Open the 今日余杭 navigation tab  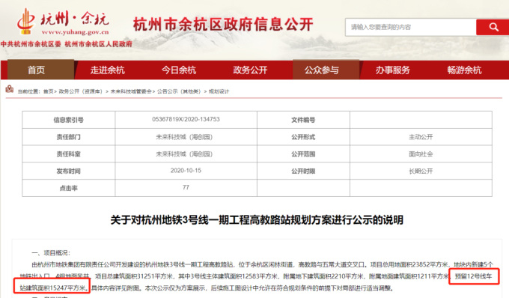click(179, 70)
